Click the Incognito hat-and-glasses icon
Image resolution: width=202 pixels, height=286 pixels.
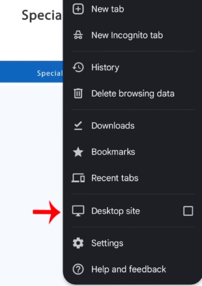click(78, 35)
